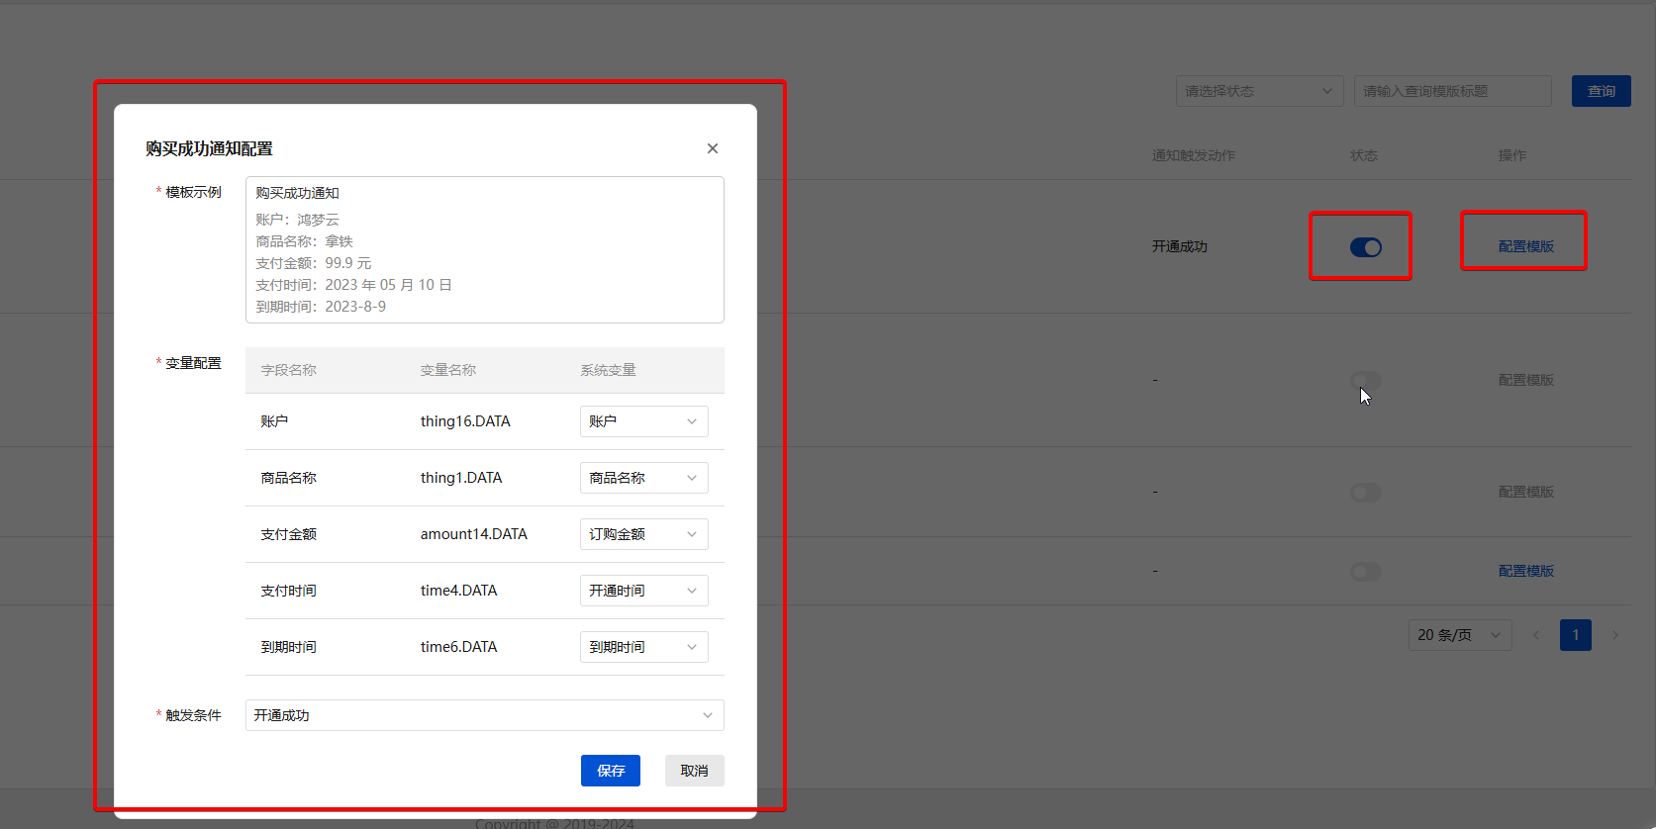Open the 20 条/页 page size selector
The width and height of the screenshot is (1656, 829).
coord(1460,635)
